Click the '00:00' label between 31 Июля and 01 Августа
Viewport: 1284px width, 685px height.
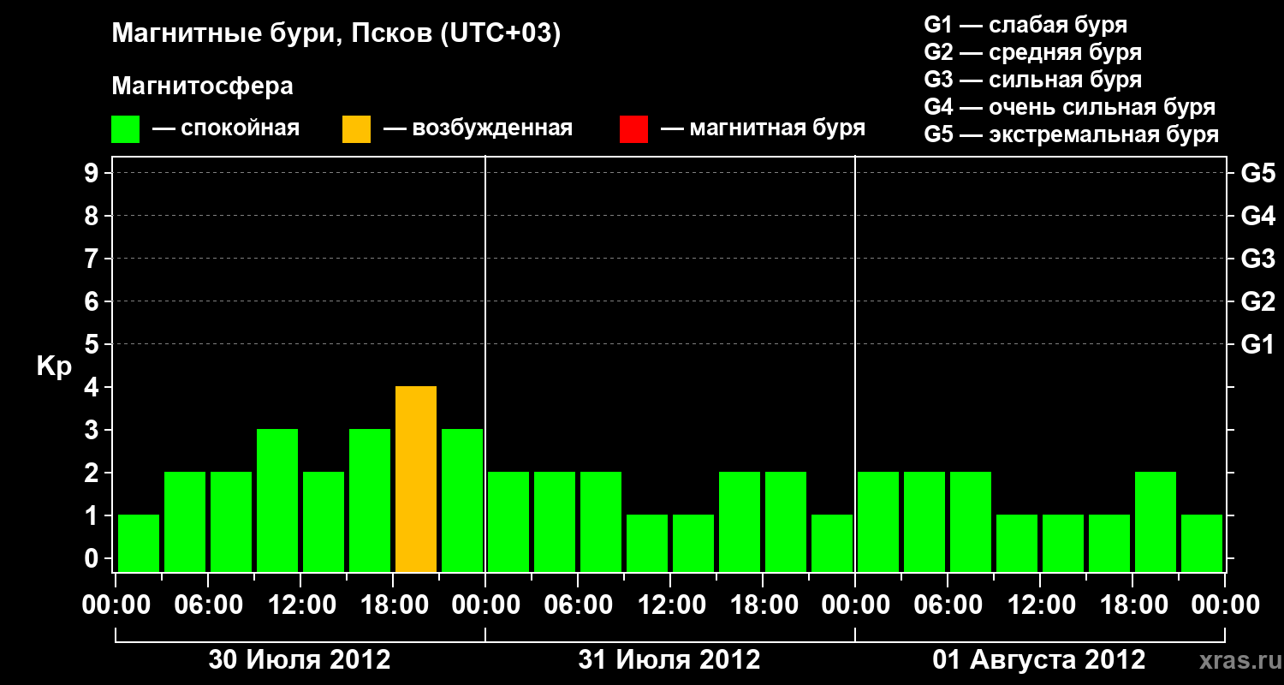tap(856, 605)
